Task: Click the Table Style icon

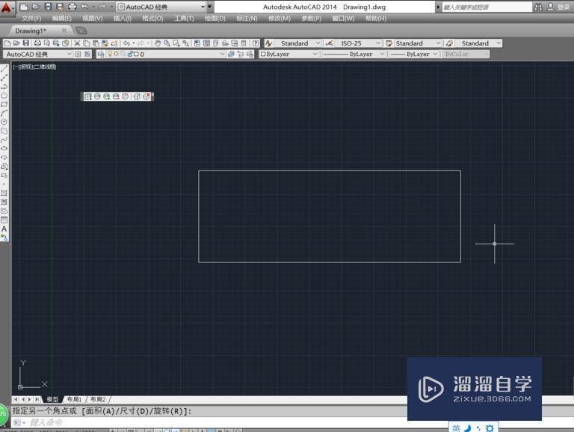Action: (389, 43)
